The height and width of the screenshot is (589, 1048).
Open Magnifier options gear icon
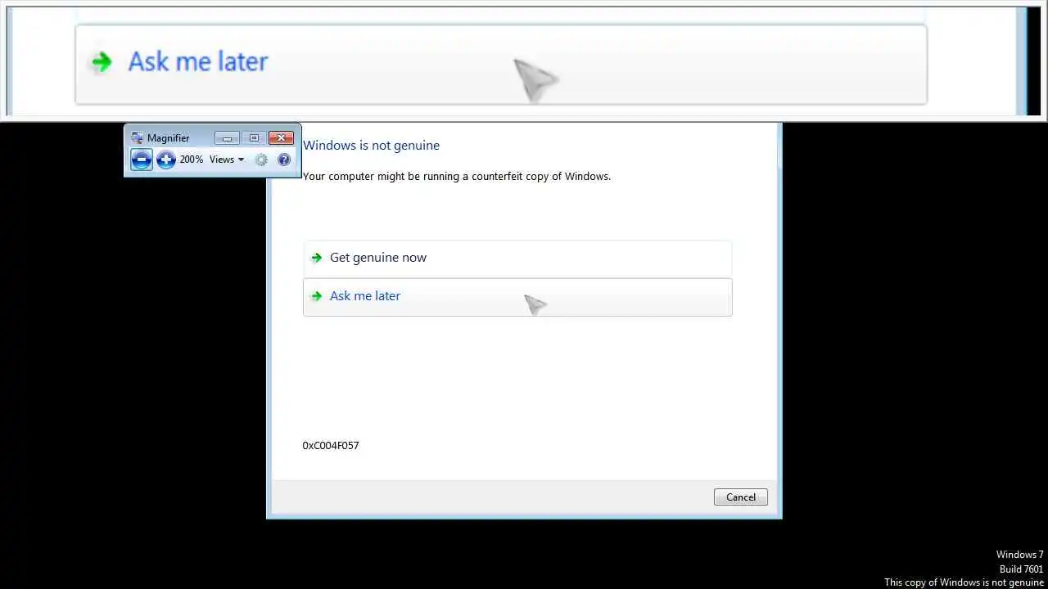pos(261,160)
